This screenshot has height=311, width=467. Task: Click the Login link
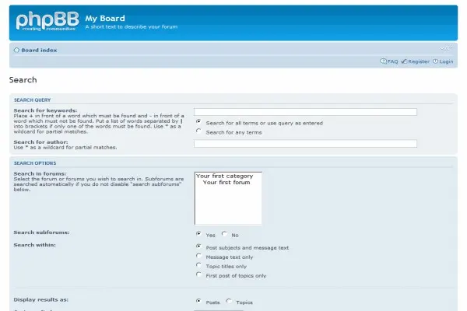[446, 61]
